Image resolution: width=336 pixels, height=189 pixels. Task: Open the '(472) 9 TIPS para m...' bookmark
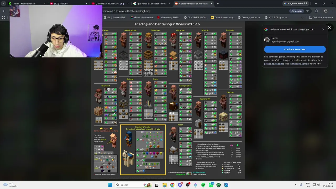pos(276,18)
